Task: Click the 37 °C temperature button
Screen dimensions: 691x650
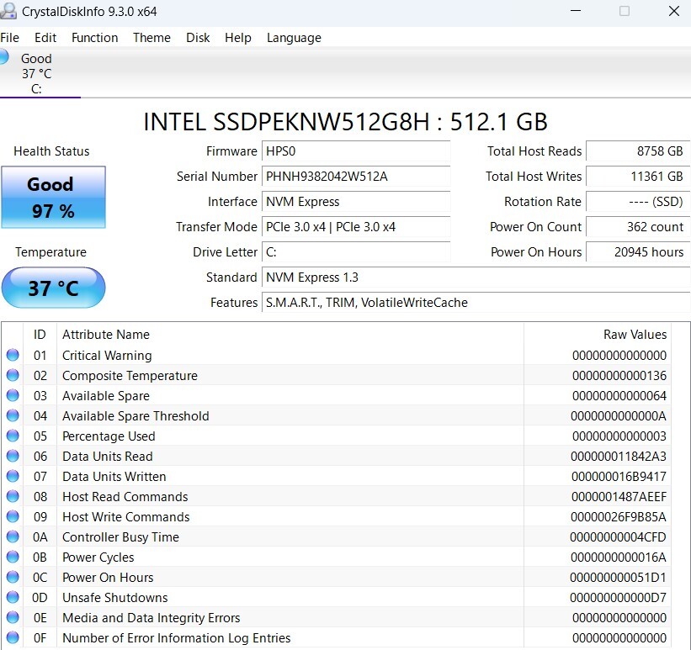Action: pos(53,288)
